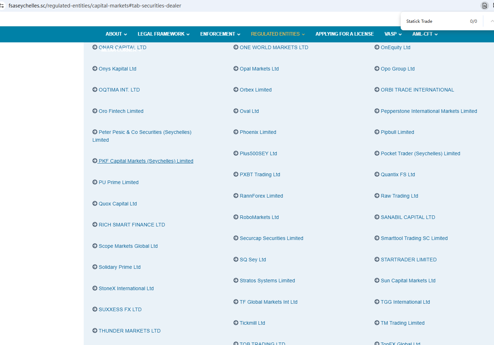
Task: Click the arrow icon beside SUXXESS FX LTD
Action: tap(95, 309)
